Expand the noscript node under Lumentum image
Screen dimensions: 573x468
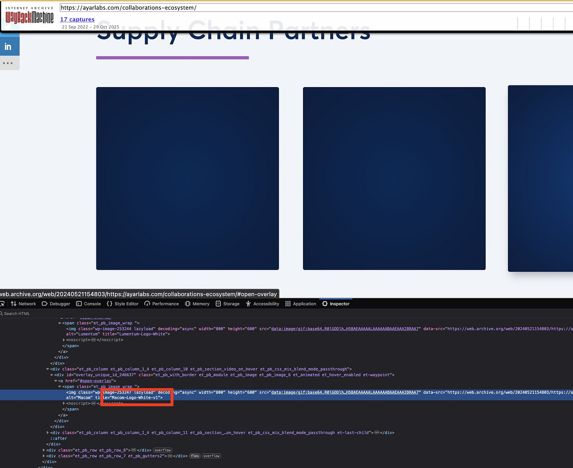pos(64,340)
